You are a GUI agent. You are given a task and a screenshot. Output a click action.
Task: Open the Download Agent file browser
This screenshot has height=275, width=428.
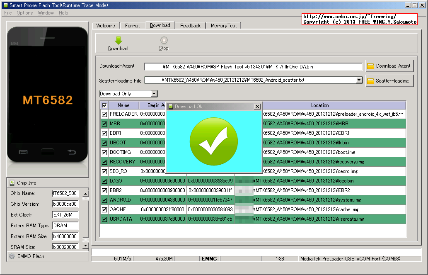[x=389, y=66]
